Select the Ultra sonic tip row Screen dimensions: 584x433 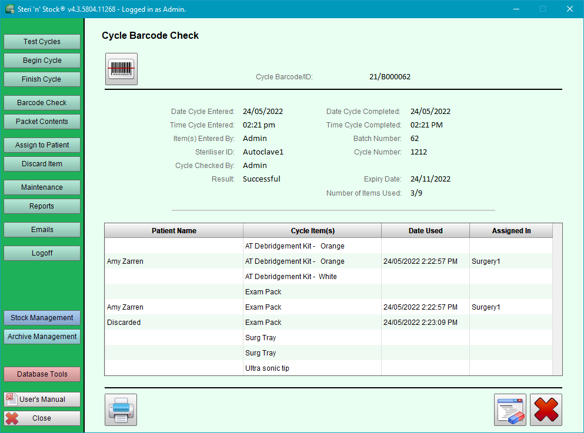click(329, 368)
